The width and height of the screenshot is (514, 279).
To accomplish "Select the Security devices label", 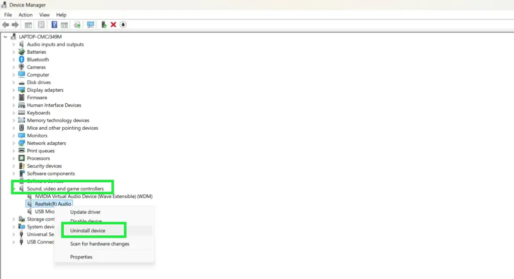I will [44, 166].
